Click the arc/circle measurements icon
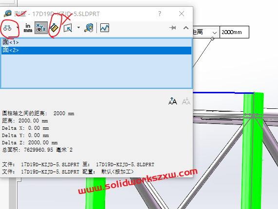Image resolution: width=278 pixels, height=209 pixels. coord(7,28)
